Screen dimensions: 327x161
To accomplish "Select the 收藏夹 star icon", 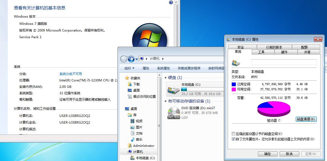I will [x=127, y=78].
